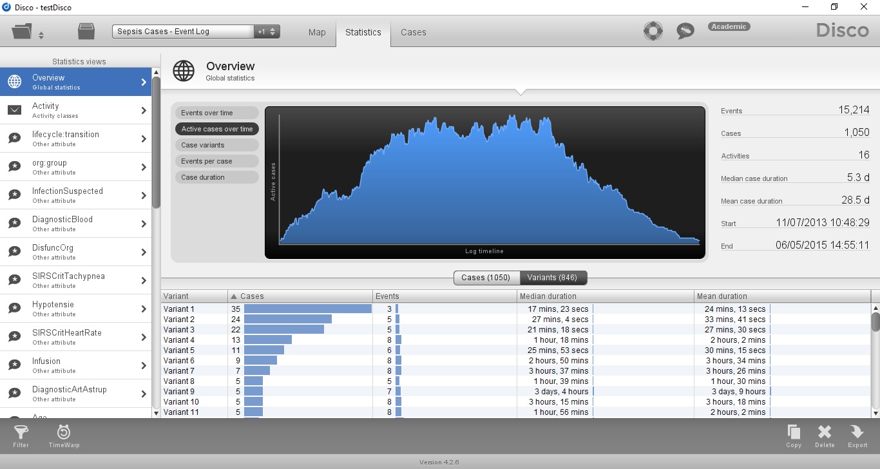880x469 pixels.
Task: Open the TimeWarp tool
Action: pyautogui.click(x=63, y=436)
